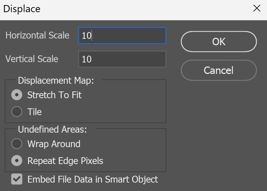267x191 pixels.
Task: Click the 'Wrap Around' text label
Action: [x=54, y=144]
